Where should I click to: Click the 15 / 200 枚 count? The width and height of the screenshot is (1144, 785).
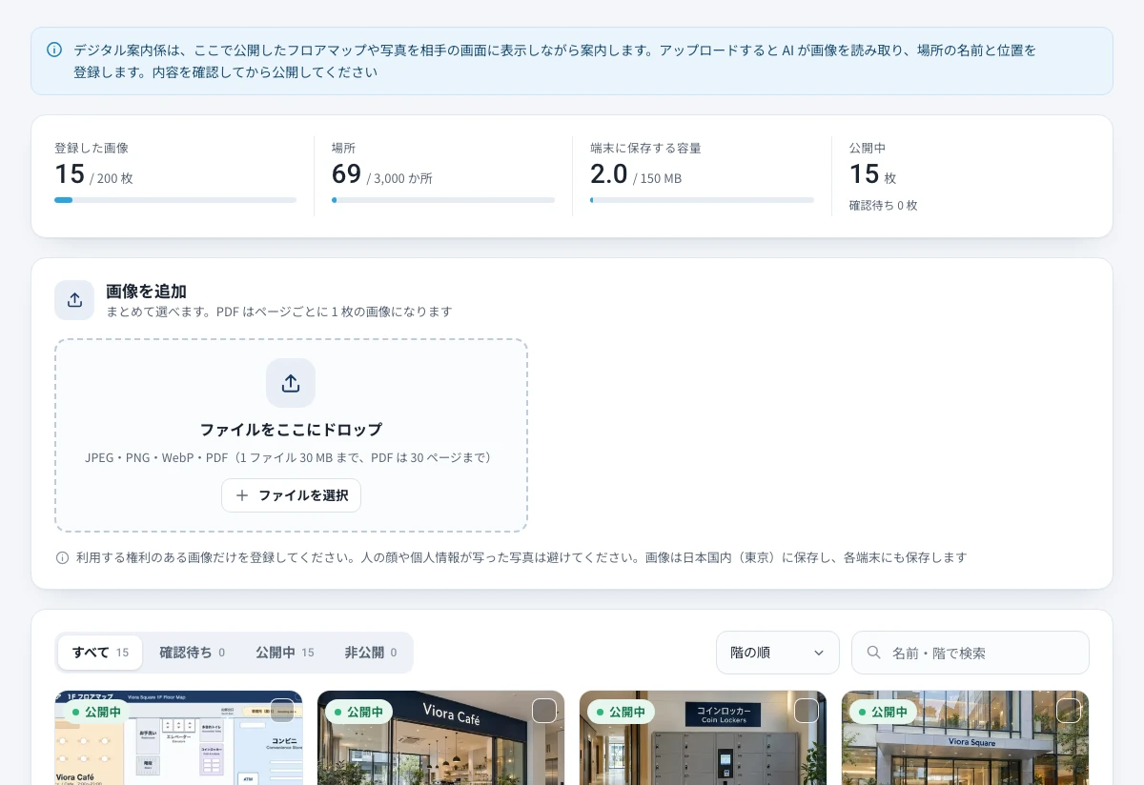tap(93, 175)
